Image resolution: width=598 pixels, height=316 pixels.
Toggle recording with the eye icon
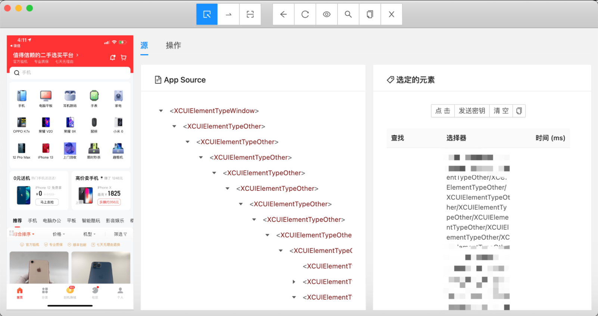(x=327, y=14)
